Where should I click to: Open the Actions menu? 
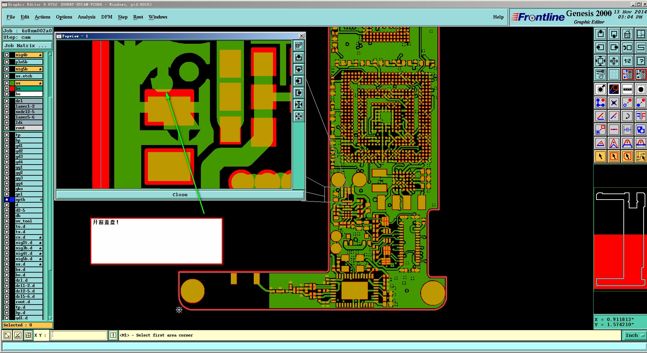click(x=42, y=17)
